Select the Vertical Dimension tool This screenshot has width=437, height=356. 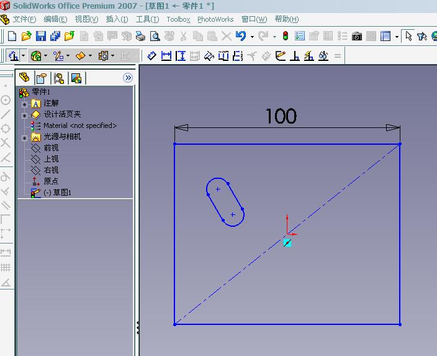[x=181, y=56]
